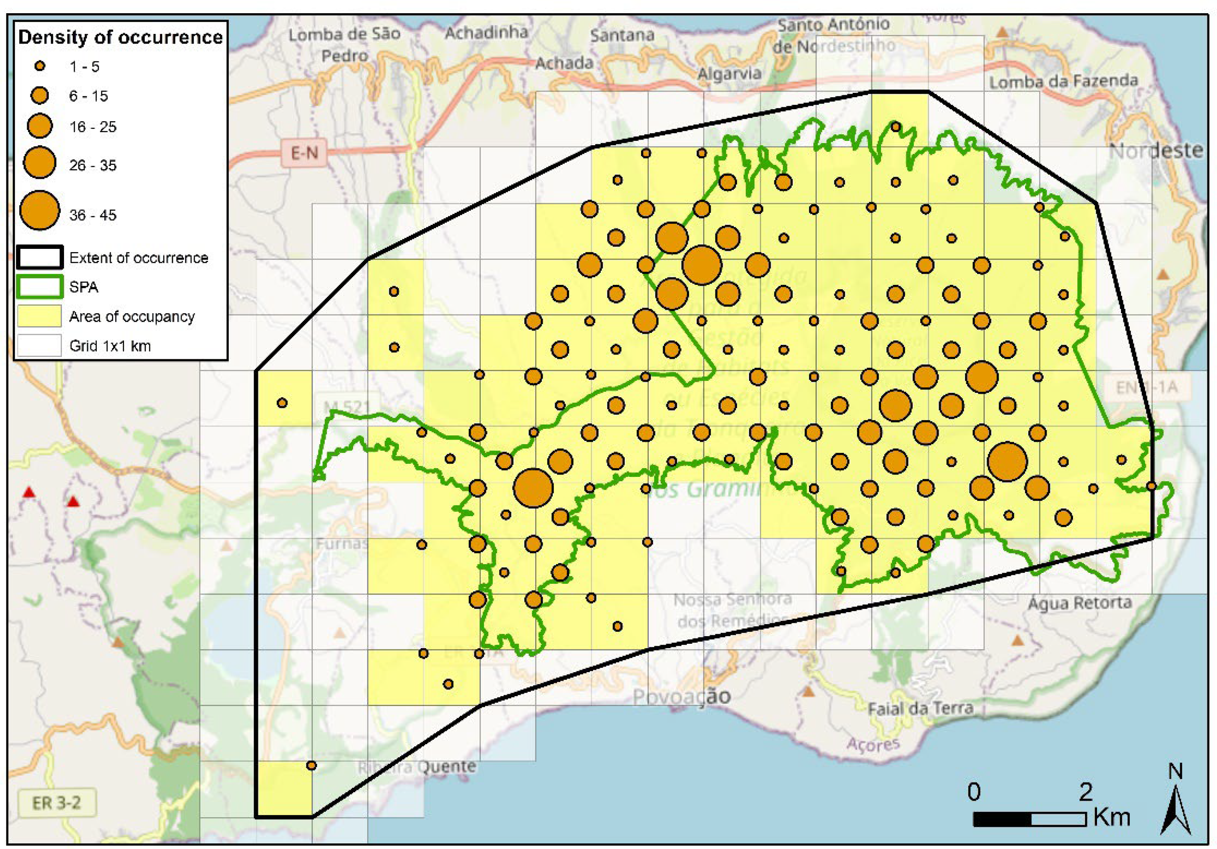
Task: Click the Lomba da Fazenda label
Action: (x=1063, y=82)
